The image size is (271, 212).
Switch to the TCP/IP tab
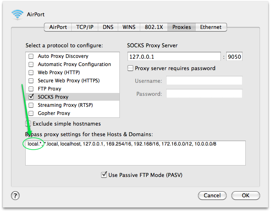[85, 27]
